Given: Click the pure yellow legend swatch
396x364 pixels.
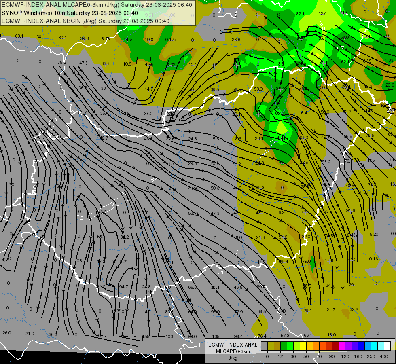Looking at the screenshot, I should coord(303,346).
